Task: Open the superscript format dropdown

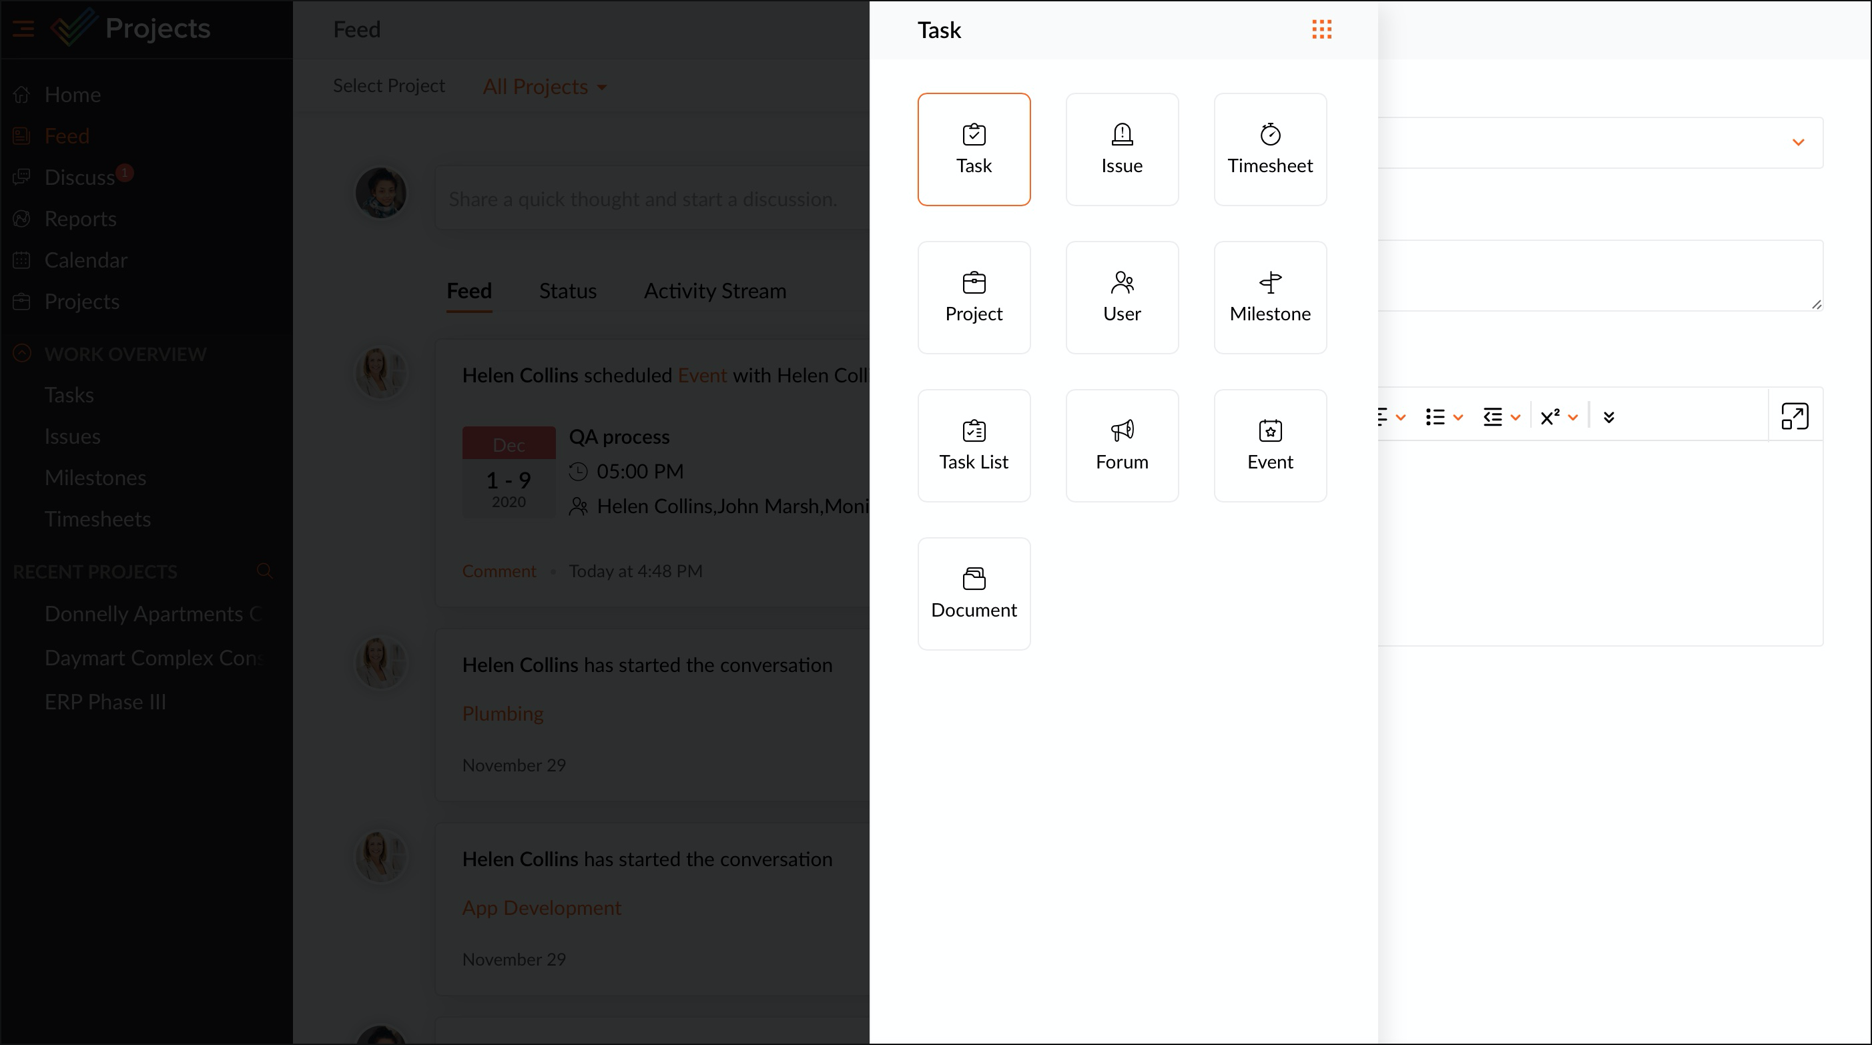Action: click(x=1572, y=417)
